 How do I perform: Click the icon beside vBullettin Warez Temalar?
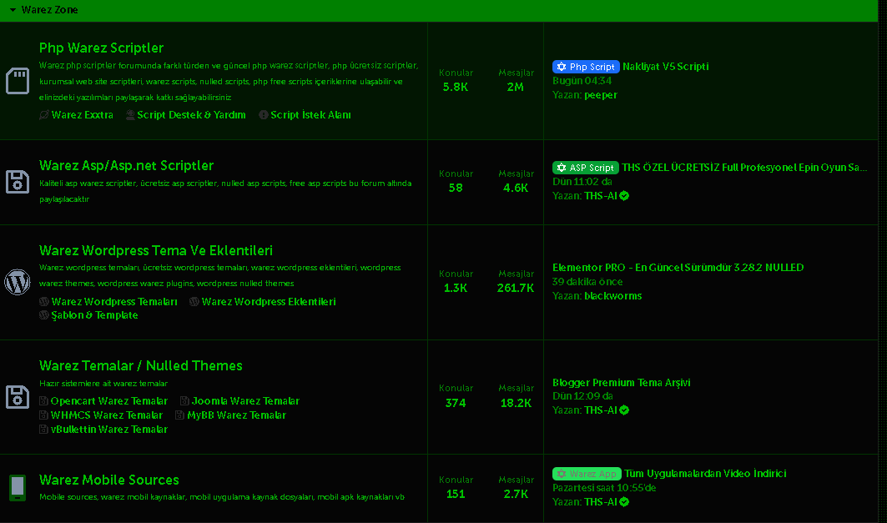click(43, 429)
